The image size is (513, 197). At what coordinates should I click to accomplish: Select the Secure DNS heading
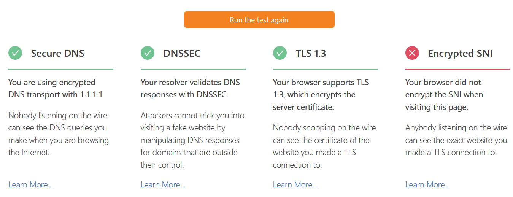tap(58, 54)
